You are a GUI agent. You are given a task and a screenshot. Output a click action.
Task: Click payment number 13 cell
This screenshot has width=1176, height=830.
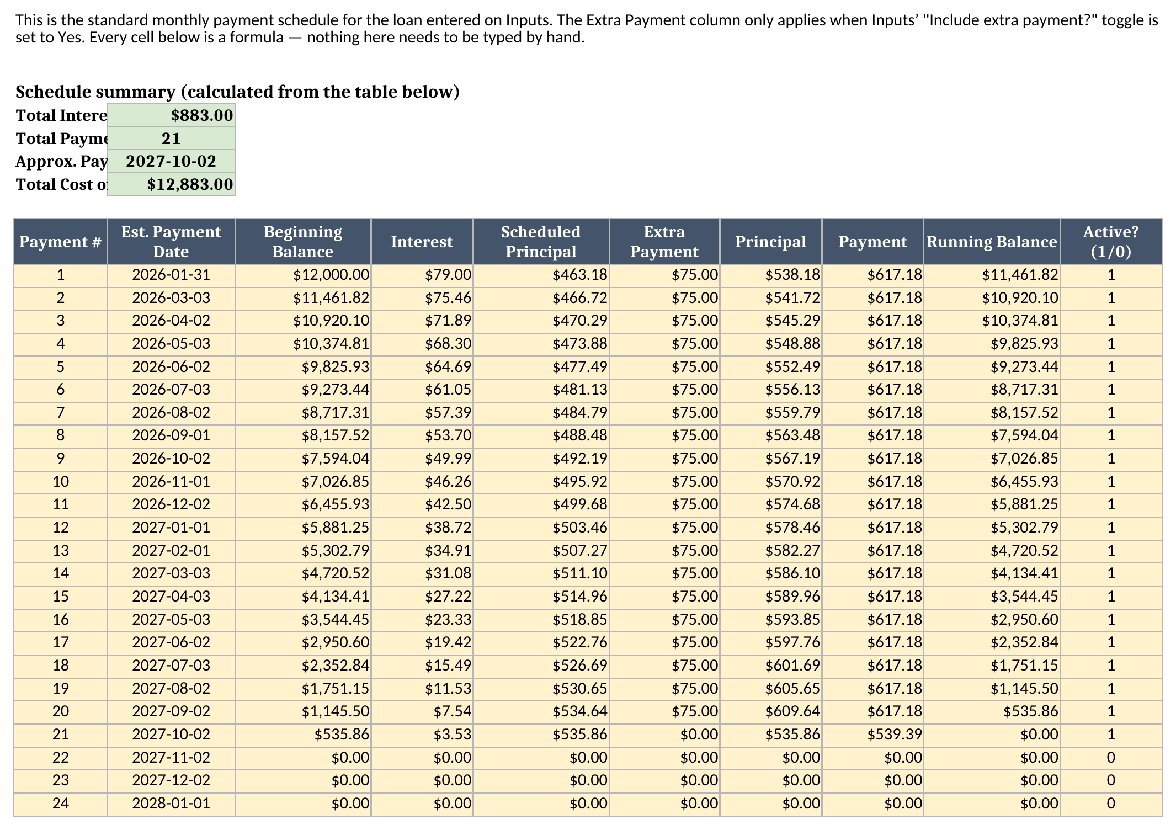(61, 551)
